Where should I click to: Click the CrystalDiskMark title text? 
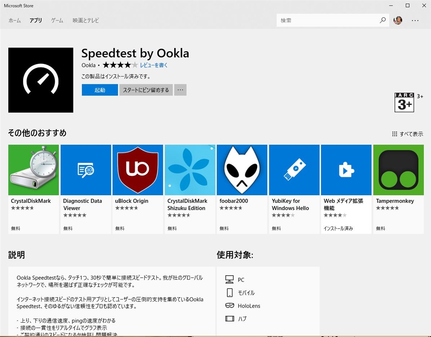31,201
